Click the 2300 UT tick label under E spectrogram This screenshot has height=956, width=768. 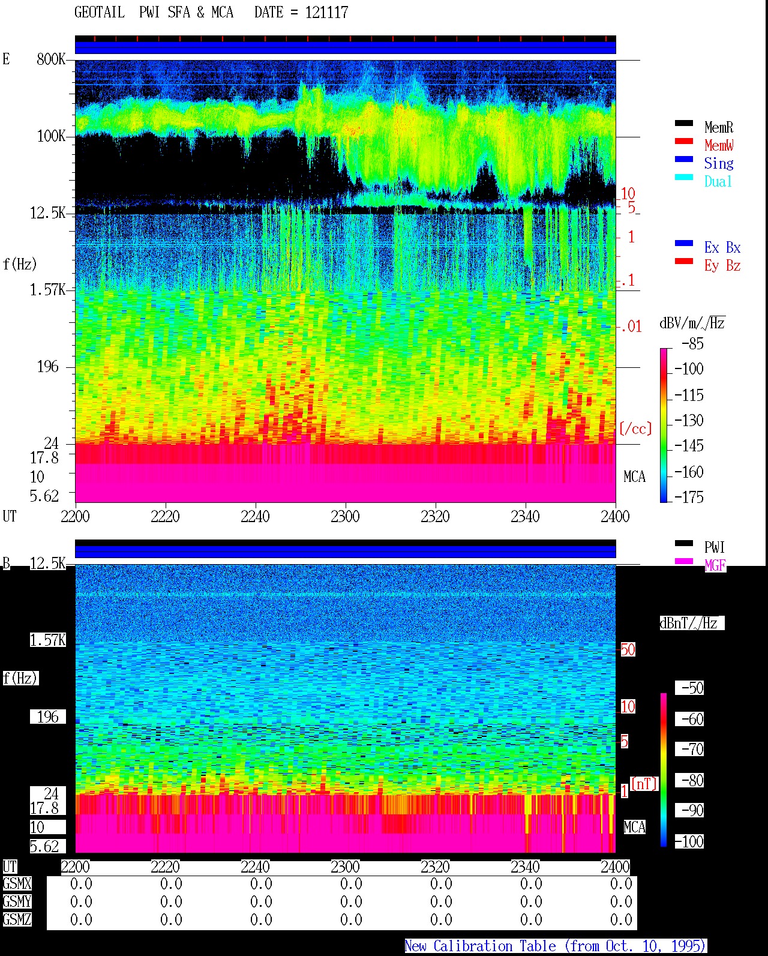tap(345, 517)
